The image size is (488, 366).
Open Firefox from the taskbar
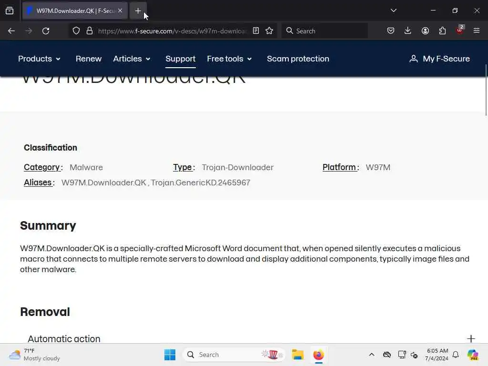pos(319,355)
